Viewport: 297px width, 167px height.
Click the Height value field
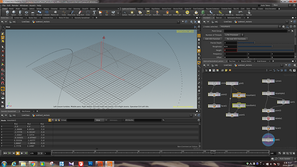click(230, 50)
